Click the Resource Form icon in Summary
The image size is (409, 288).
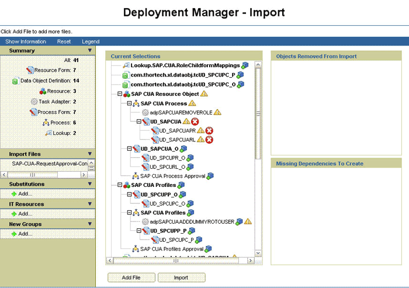pyautogui.click(x=30, y=70)
